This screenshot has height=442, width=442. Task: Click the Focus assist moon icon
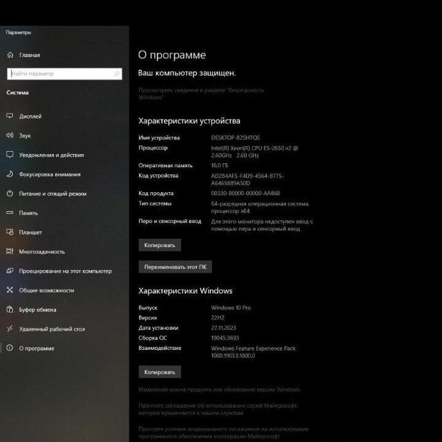(x=10, y=174)
